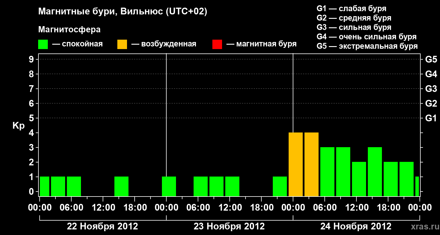Viewport: 440px width, 235px height.
Task: Click the green bar at 22 November 00:00
Action: click(x=45, y=186)
